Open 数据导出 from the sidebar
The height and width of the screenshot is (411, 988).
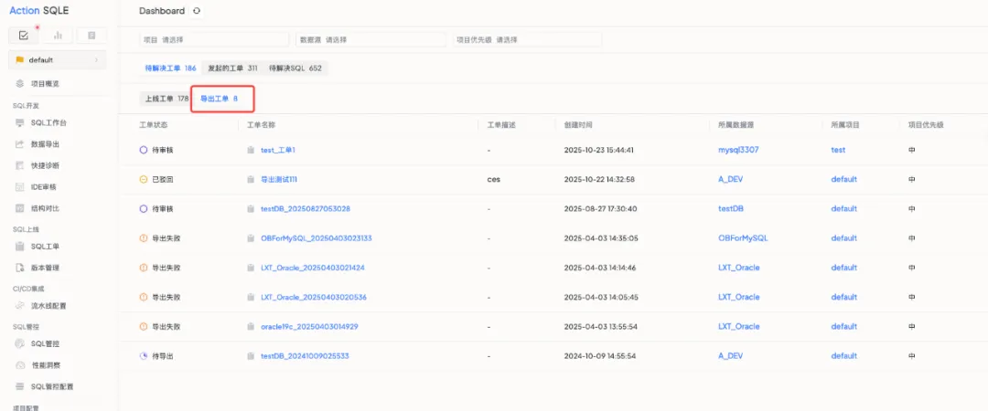click(45, 144)
